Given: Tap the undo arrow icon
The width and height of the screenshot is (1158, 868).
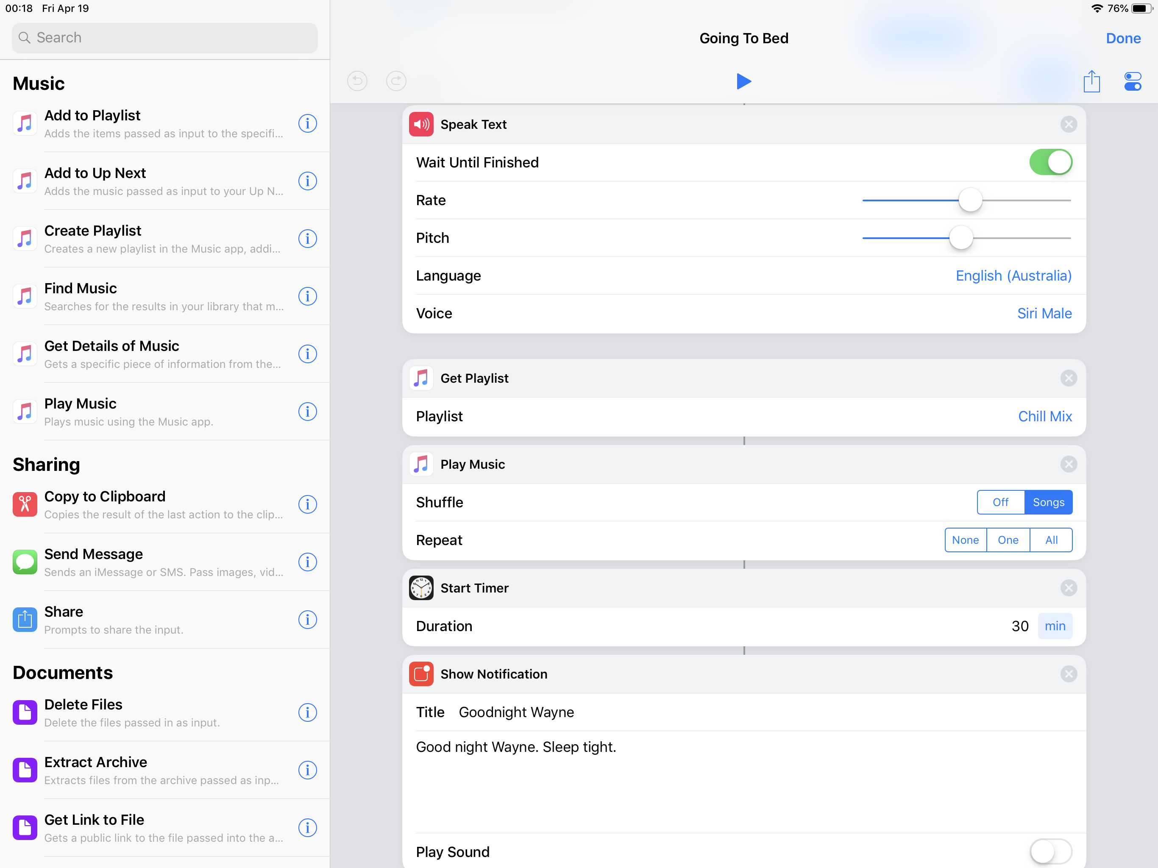Looking at the screenshot, I should 358,81.
